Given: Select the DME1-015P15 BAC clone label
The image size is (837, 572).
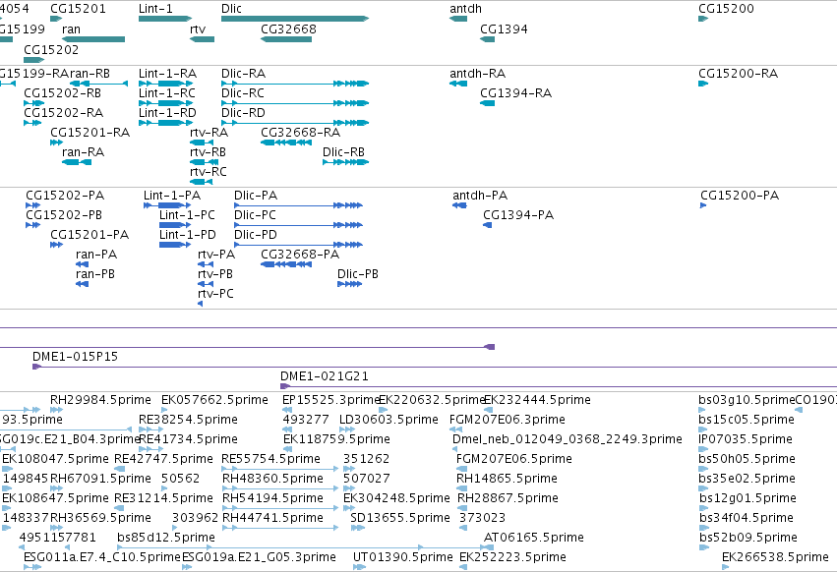Looking at the screenshot, I should (x=76, y=357).
